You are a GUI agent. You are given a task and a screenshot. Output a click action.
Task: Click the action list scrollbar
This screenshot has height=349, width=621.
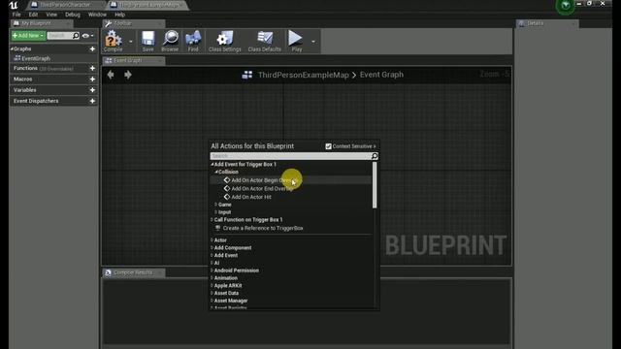[x=375, y=185]
